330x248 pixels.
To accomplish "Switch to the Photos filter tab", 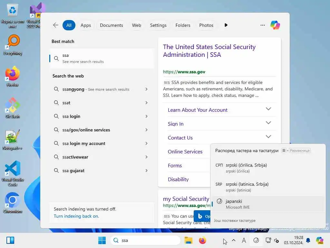I will (x=206, y=25).
